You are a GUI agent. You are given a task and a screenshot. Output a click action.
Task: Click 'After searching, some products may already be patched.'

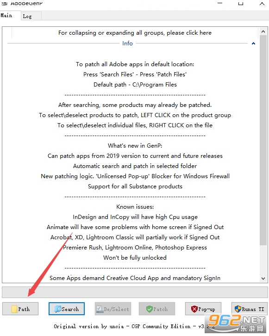pyautogui.click(x=135, y=105)
